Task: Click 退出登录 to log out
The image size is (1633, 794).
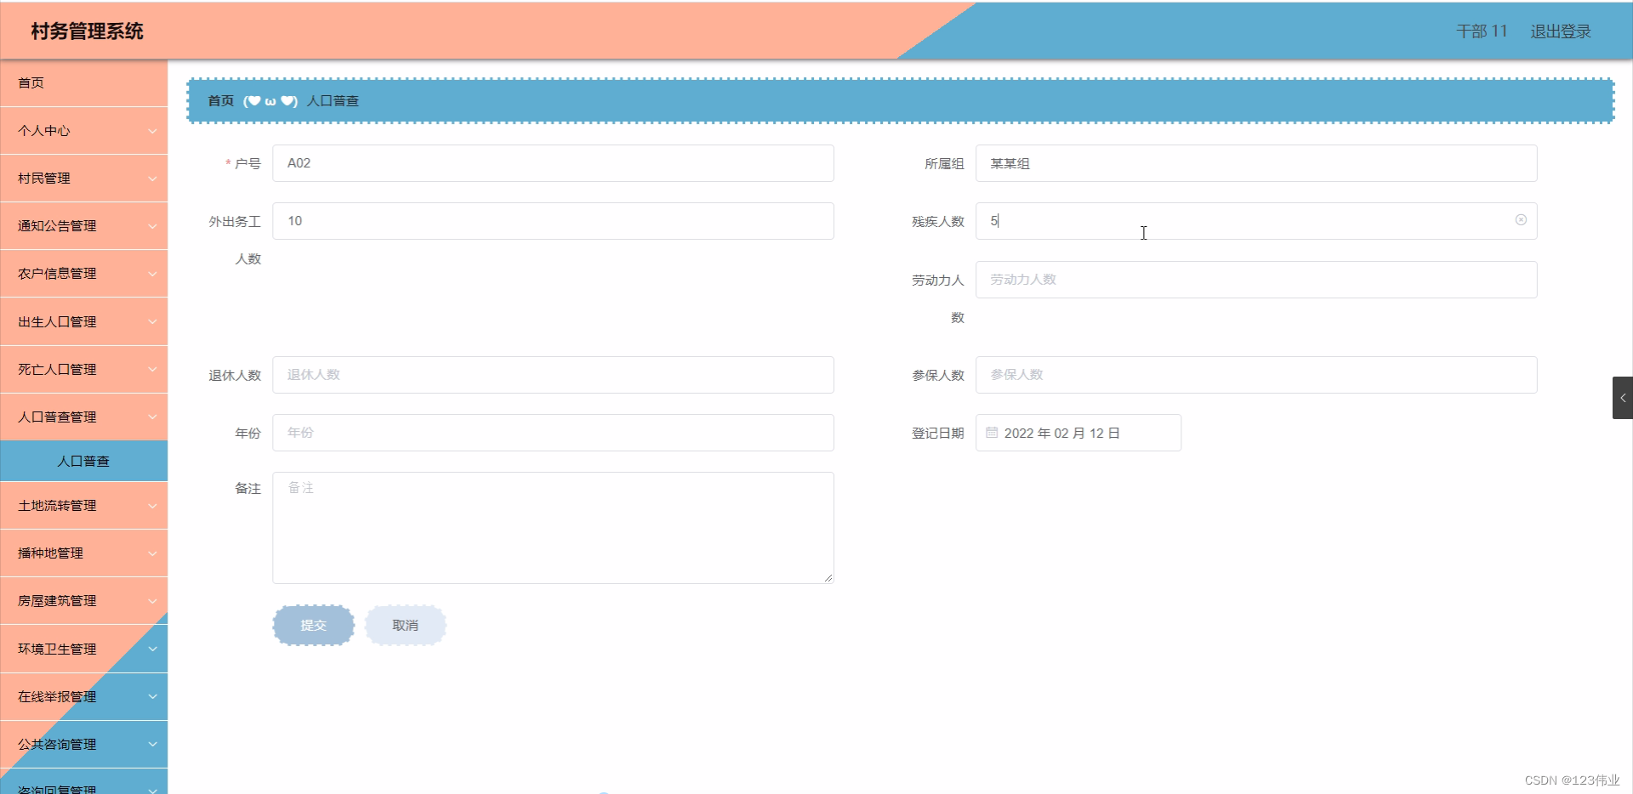Action: click(x=1560, y=31)
